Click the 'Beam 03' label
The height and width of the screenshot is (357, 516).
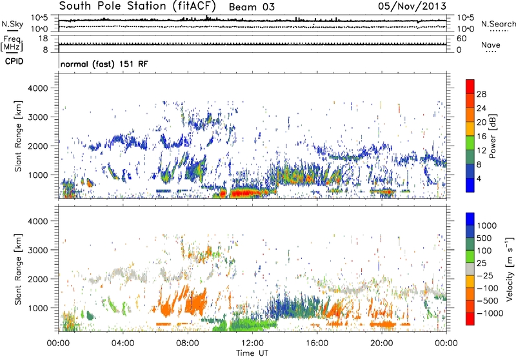pos(252,7)
